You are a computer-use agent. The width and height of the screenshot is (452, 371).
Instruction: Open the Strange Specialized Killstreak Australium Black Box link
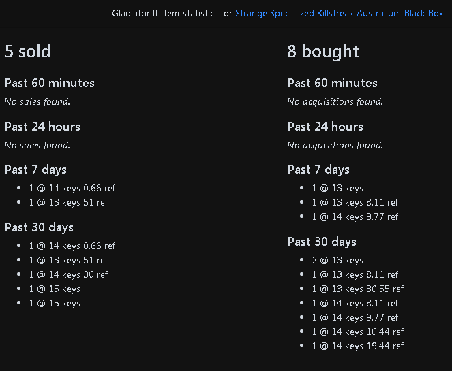pyautogui.click(x=339, y=13)
